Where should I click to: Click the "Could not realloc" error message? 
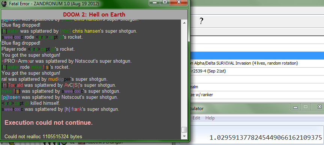coord(43,136)
